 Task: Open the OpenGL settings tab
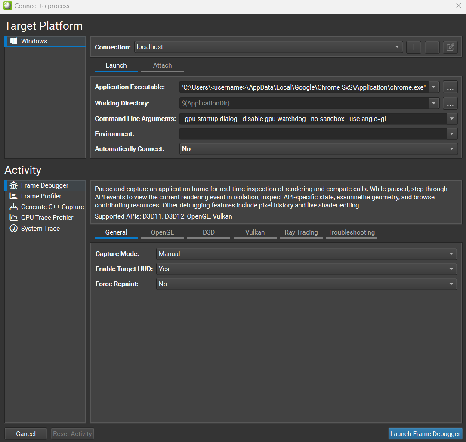[x=162, y=233]
